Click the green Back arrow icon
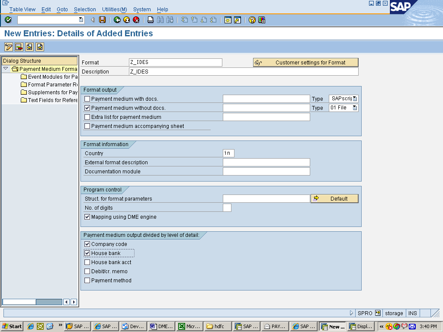443x332 pixels. coord(117,20)
